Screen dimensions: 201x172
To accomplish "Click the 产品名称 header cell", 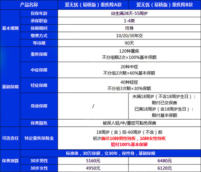I will point(29,5).
